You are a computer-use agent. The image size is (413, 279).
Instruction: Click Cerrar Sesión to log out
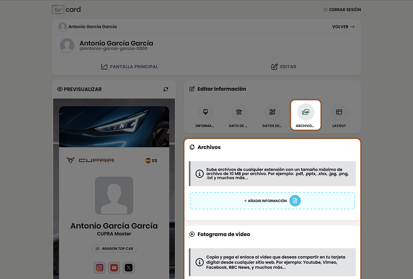point(342,10)
